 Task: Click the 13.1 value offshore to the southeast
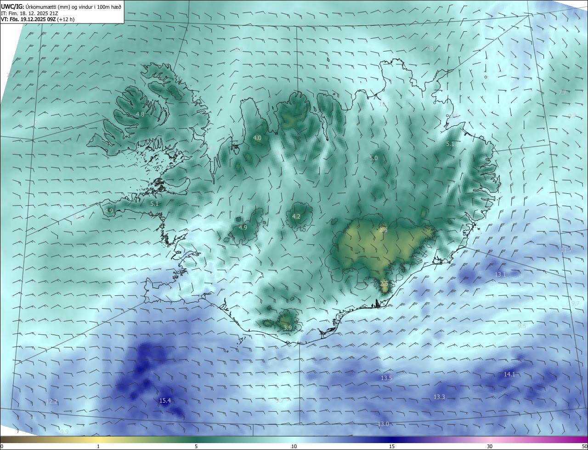pos(500,274)
